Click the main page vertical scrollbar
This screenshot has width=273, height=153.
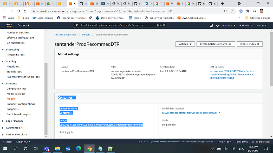[271, 59]
